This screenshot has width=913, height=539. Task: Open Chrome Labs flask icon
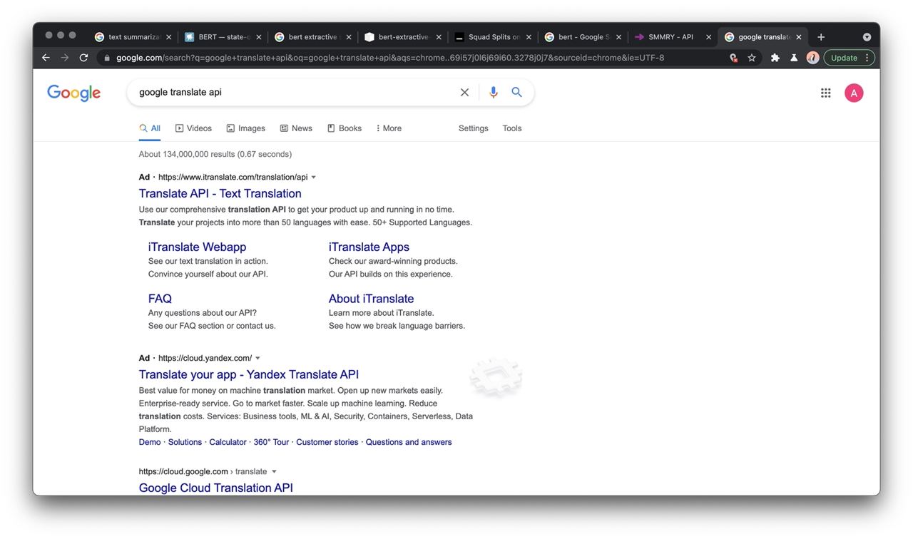(794, 58)
